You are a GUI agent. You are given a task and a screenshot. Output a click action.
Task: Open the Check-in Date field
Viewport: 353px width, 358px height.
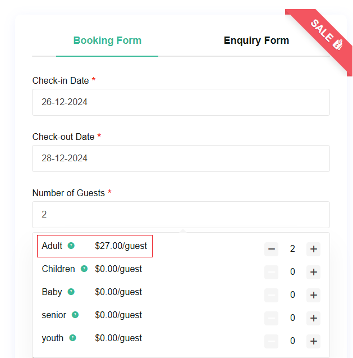[x=181, y=102]
